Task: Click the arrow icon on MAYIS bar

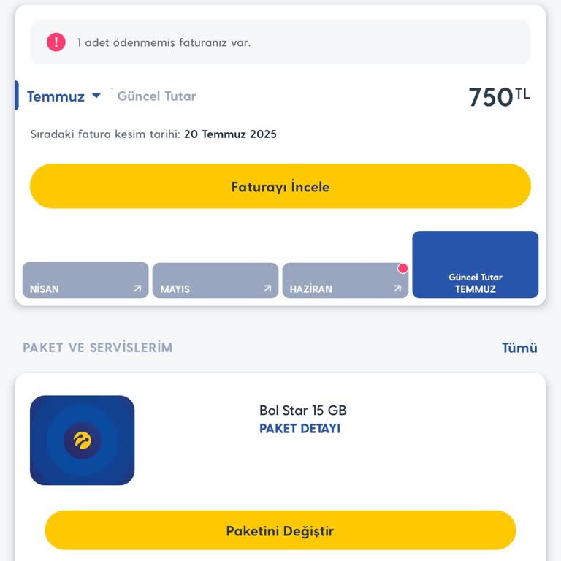Action: [x=267, y=289]
